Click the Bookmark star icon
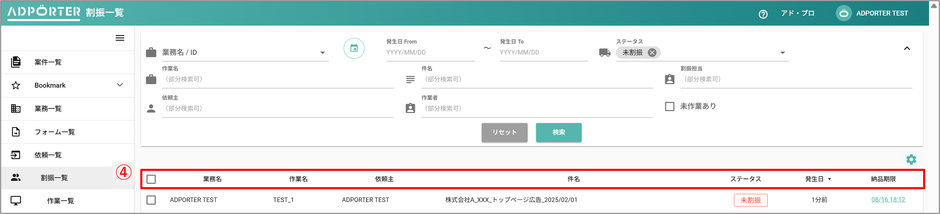The height and width of the screenshot is (214, 940). (x=16, y=86)
